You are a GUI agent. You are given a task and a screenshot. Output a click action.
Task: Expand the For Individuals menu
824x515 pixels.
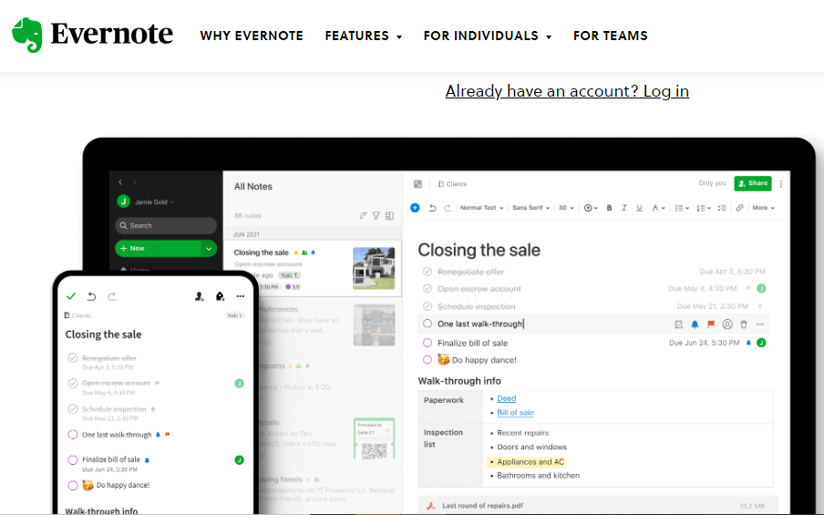[487, 36]
